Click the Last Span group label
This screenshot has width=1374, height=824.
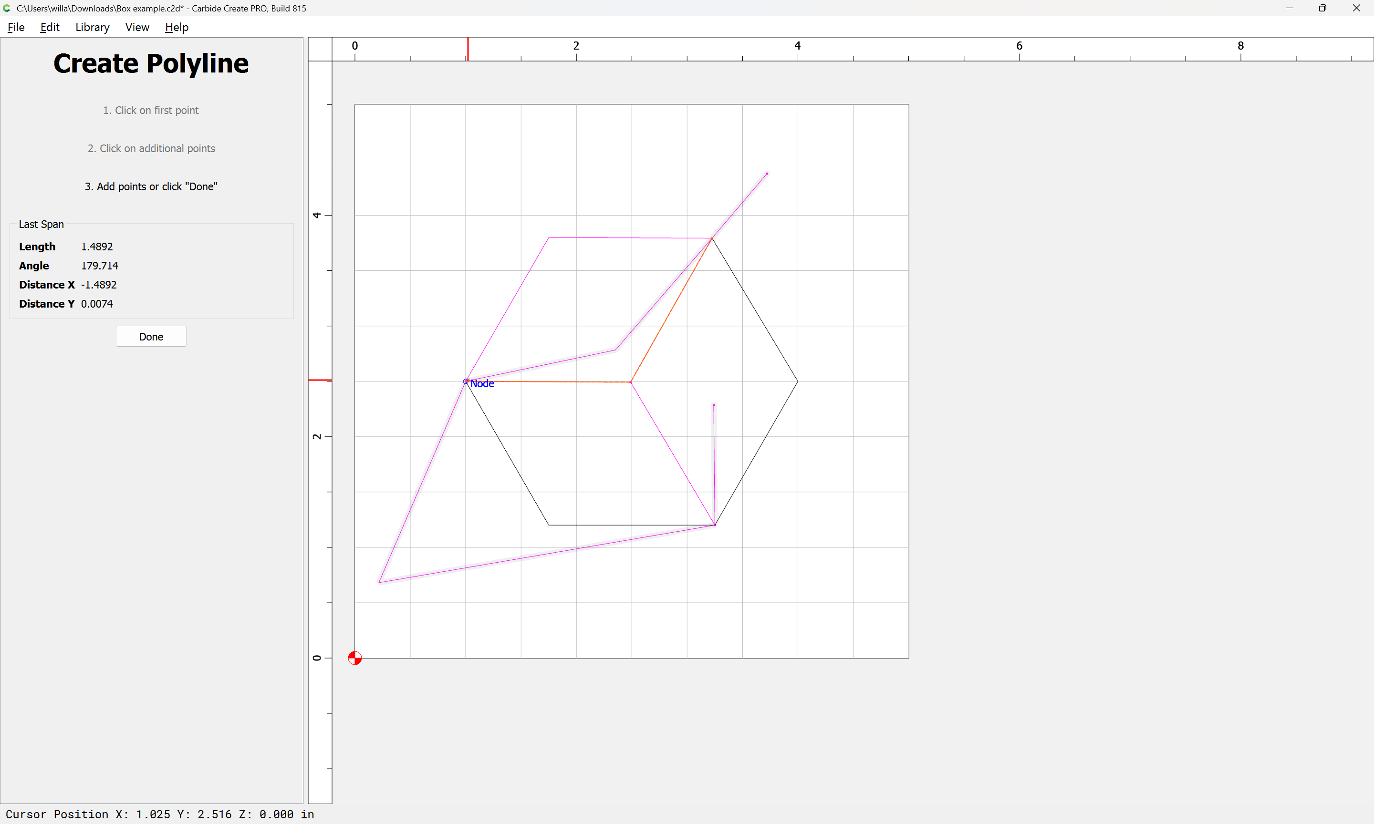point(41,224)
